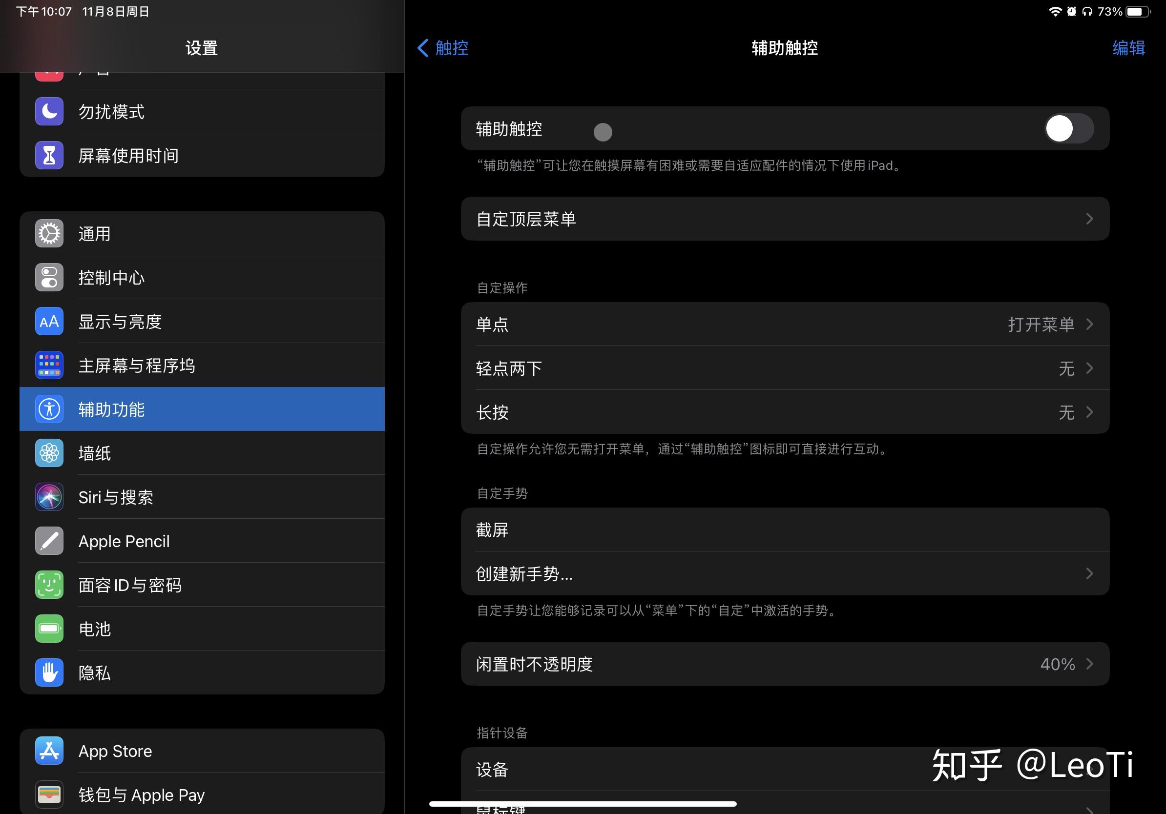
Task: Adjust 闲置时不透明度 currently at 40%
Action: point(785,664)
